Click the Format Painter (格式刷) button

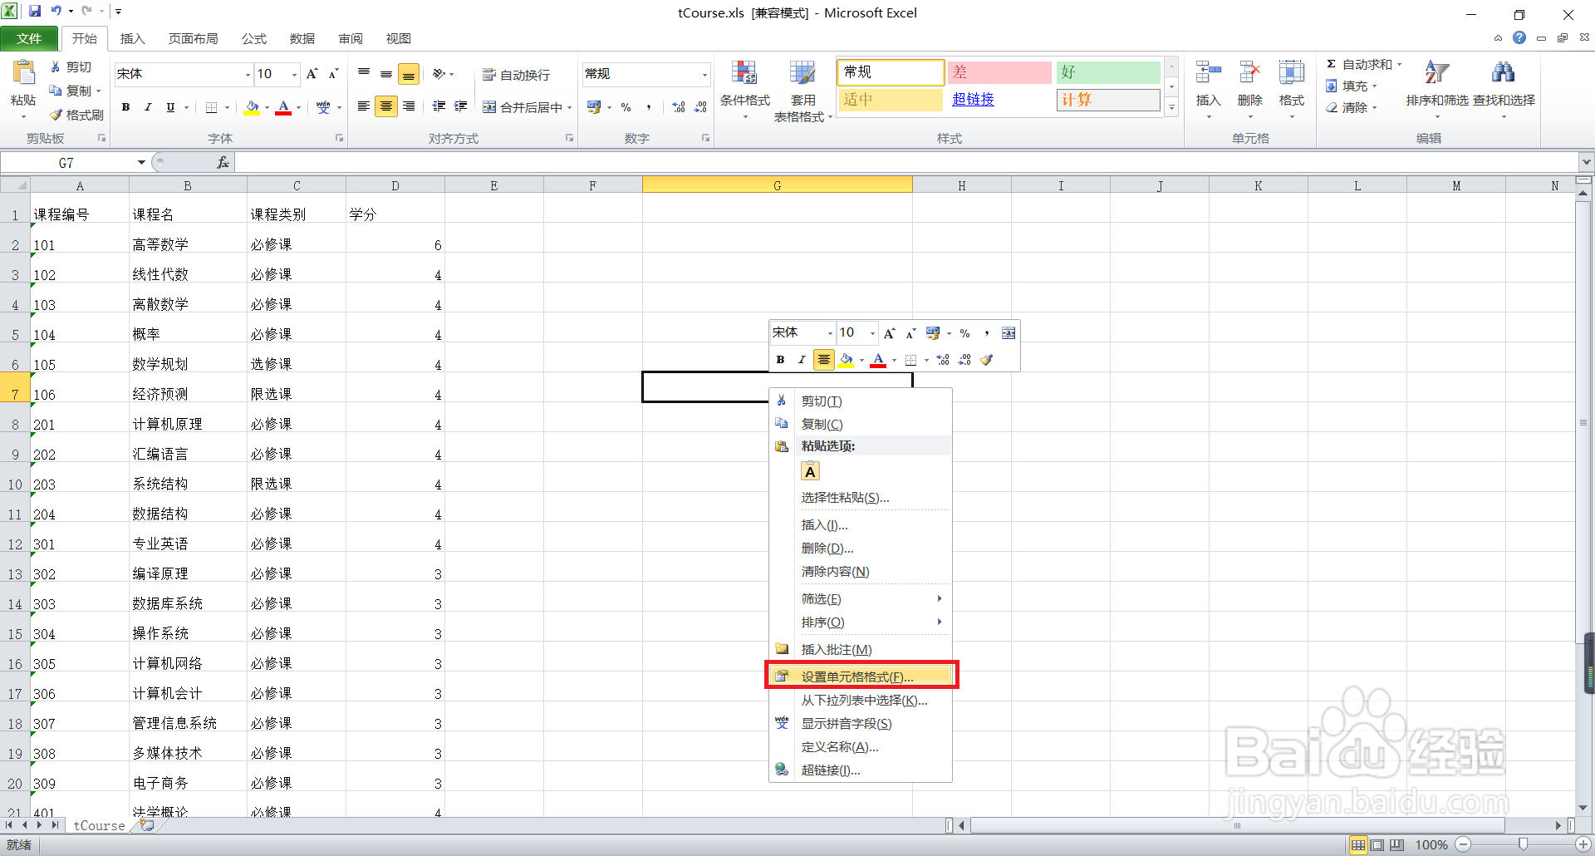pos(76,115)
